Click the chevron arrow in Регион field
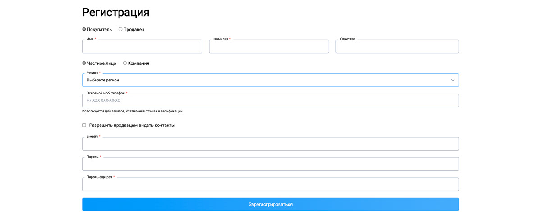The height and width of the screenshot is (215, 541). [452, 80]
